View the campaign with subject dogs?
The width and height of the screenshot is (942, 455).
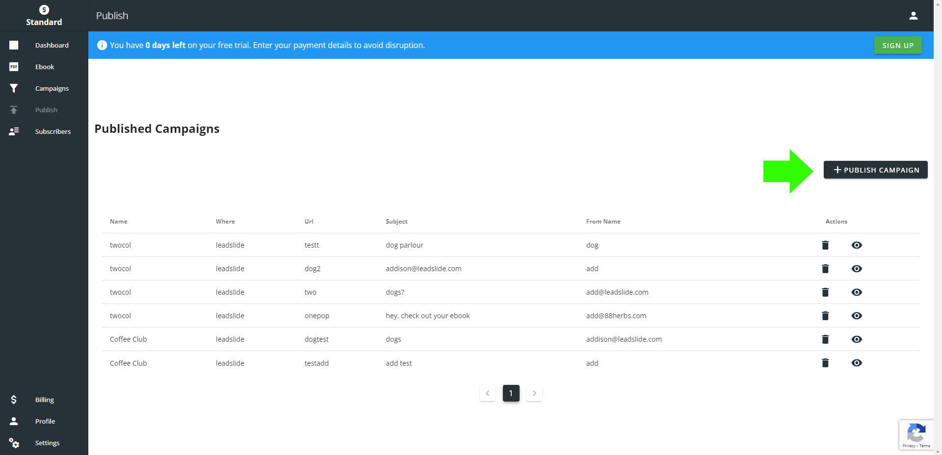(x=857, y=292)
